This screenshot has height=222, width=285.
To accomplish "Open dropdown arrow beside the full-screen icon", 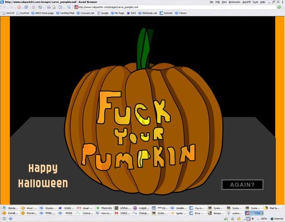I will [x=63, y=8].
